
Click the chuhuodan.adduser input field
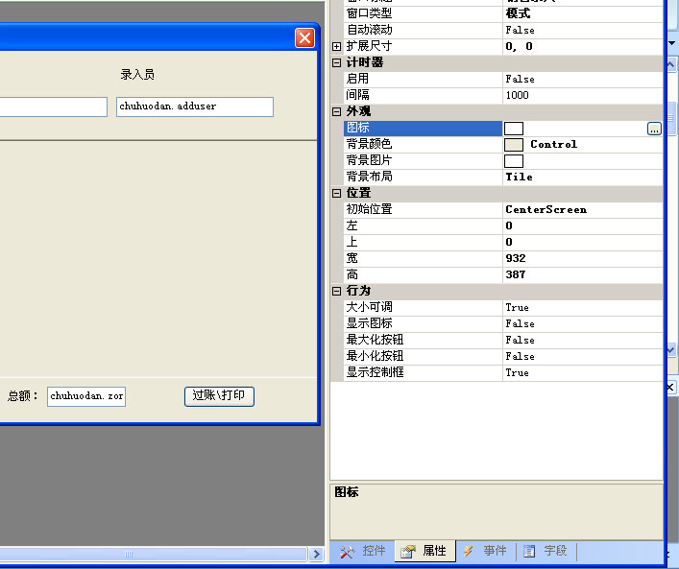[x=195, y=107]
